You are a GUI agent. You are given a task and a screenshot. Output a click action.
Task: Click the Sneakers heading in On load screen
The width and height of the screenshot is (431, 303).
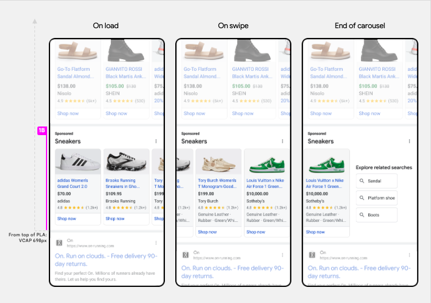68,141
